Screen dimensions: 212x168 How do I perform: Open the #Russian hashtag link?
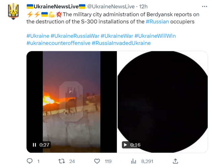[x=157, y=22]
